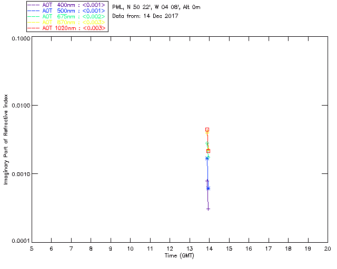Click the upper green diamond data marker
Viewport: 337px width, 269px height.
coord(207,143)
